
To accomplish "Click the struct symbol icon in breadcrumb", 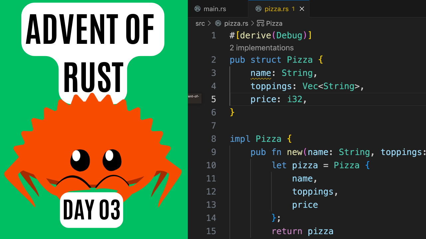I will [261, 23].
